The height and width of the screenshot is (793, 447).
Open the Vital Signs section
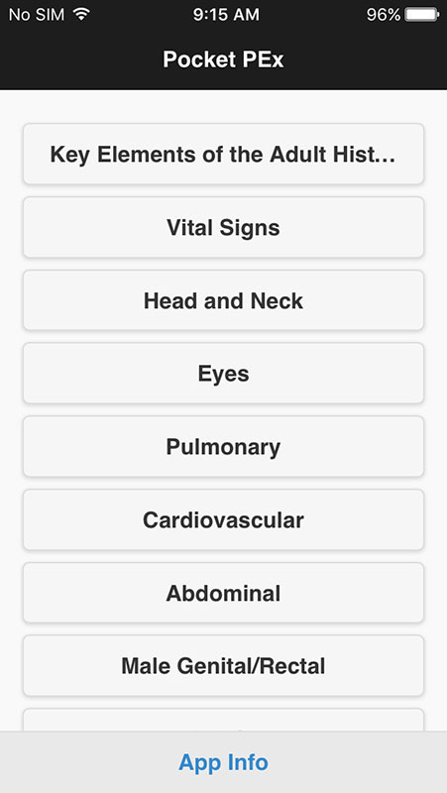[223, 227]
